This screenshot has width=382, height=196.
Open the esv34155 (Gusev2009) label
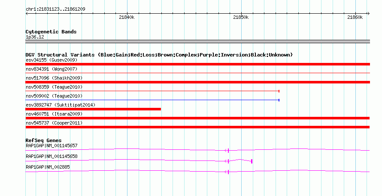(52, 60)
